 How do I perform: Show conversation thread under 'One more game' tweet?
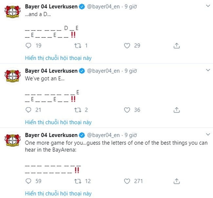[x=58, y=193]
